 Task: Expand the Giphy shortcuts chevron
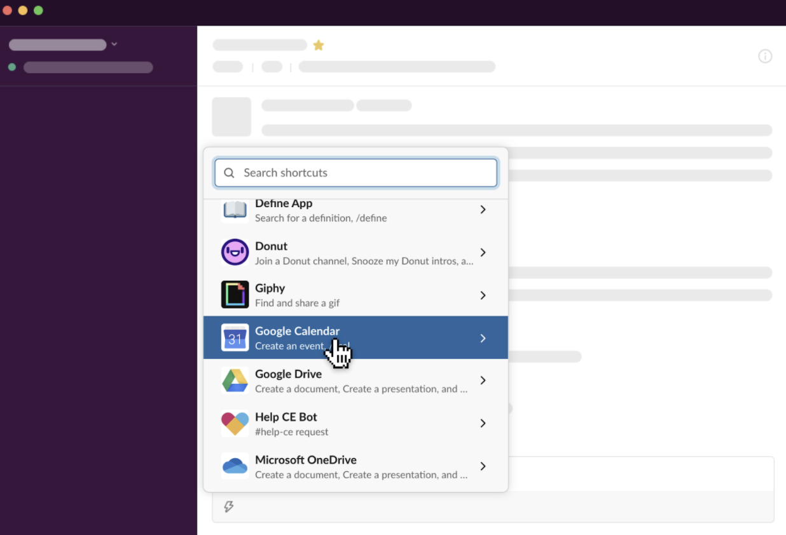click(x=483, y=295)
